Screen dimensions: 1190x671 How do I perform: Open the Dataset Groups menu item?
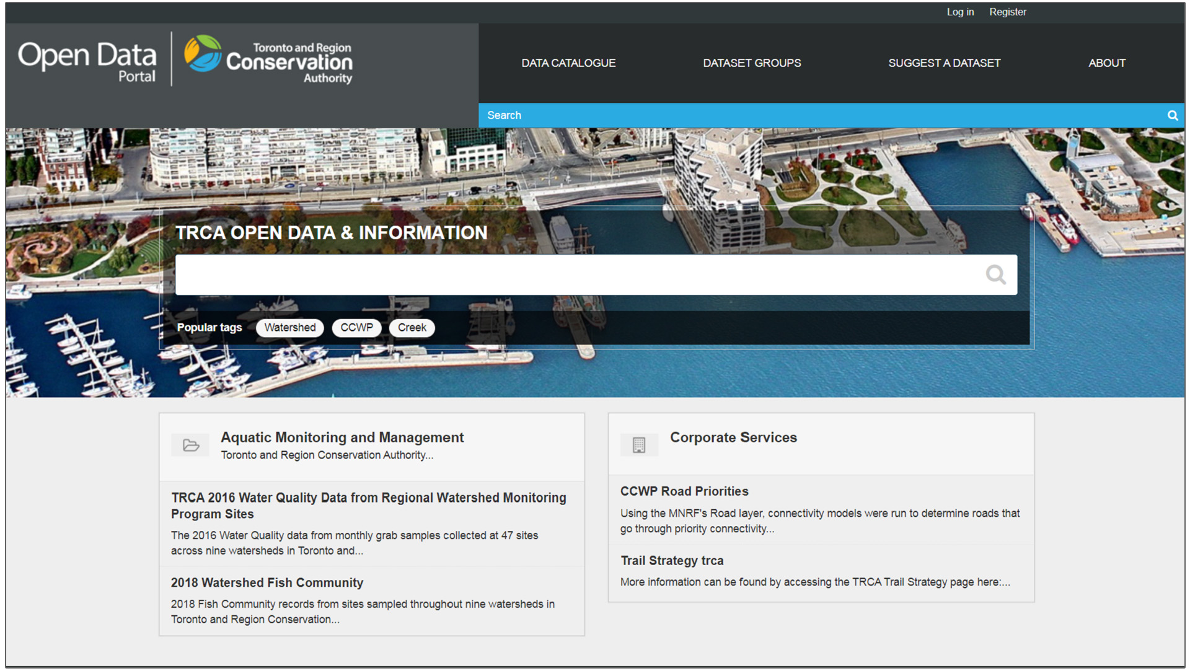tap(752, 63)
